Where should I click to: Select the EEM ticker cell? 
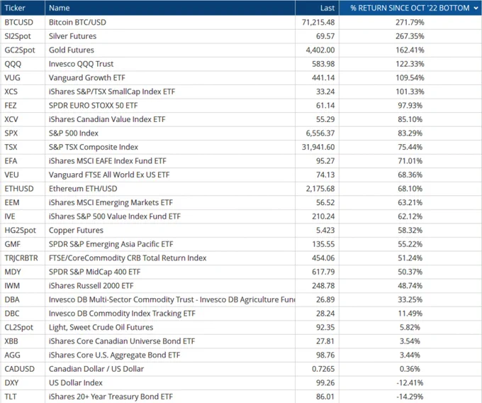point(23,202)
